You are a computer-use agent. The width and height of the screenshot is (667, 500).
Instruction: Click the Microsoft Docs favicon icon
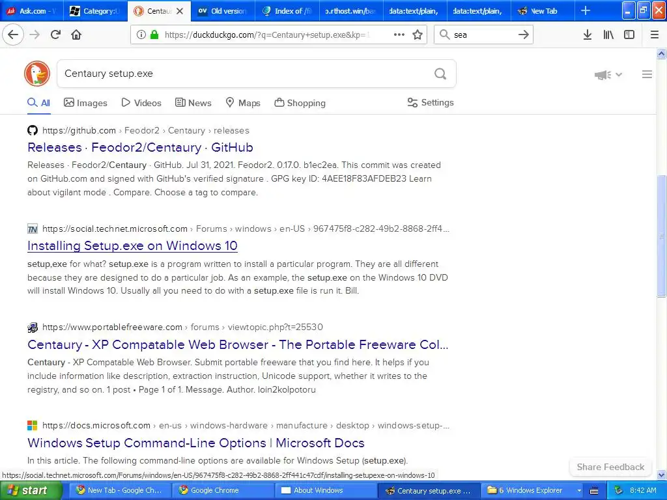point(33,425)
